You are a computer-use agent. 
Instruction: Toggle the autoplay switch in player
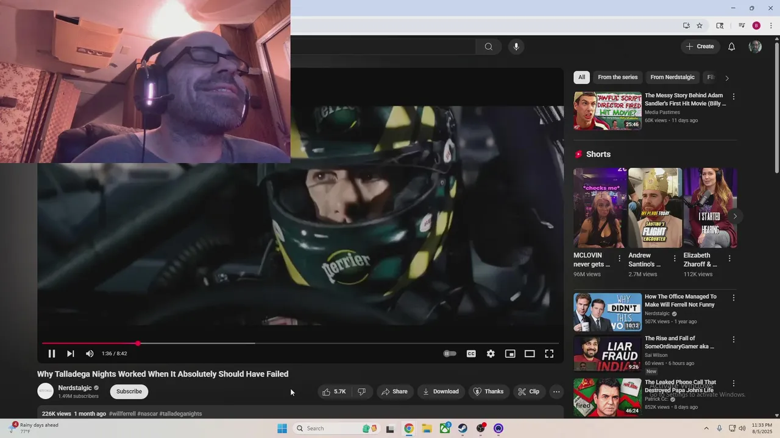tap(450, 353)
